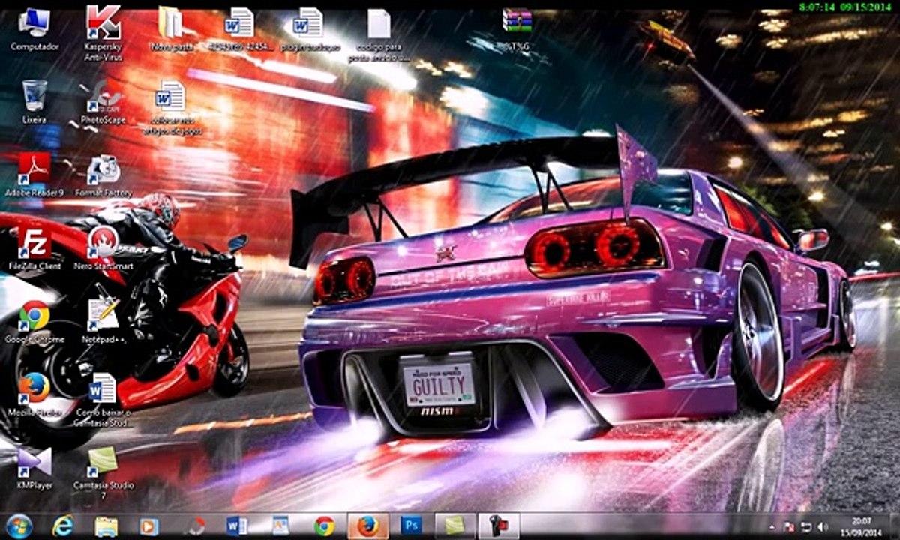The image size is (900, 540).
Task: Open the FileZilla Client shortcut
Action: coord(34,248)
